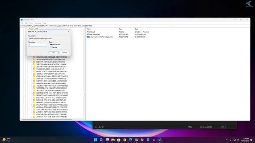Open the File menu

[x=22, y=23]
